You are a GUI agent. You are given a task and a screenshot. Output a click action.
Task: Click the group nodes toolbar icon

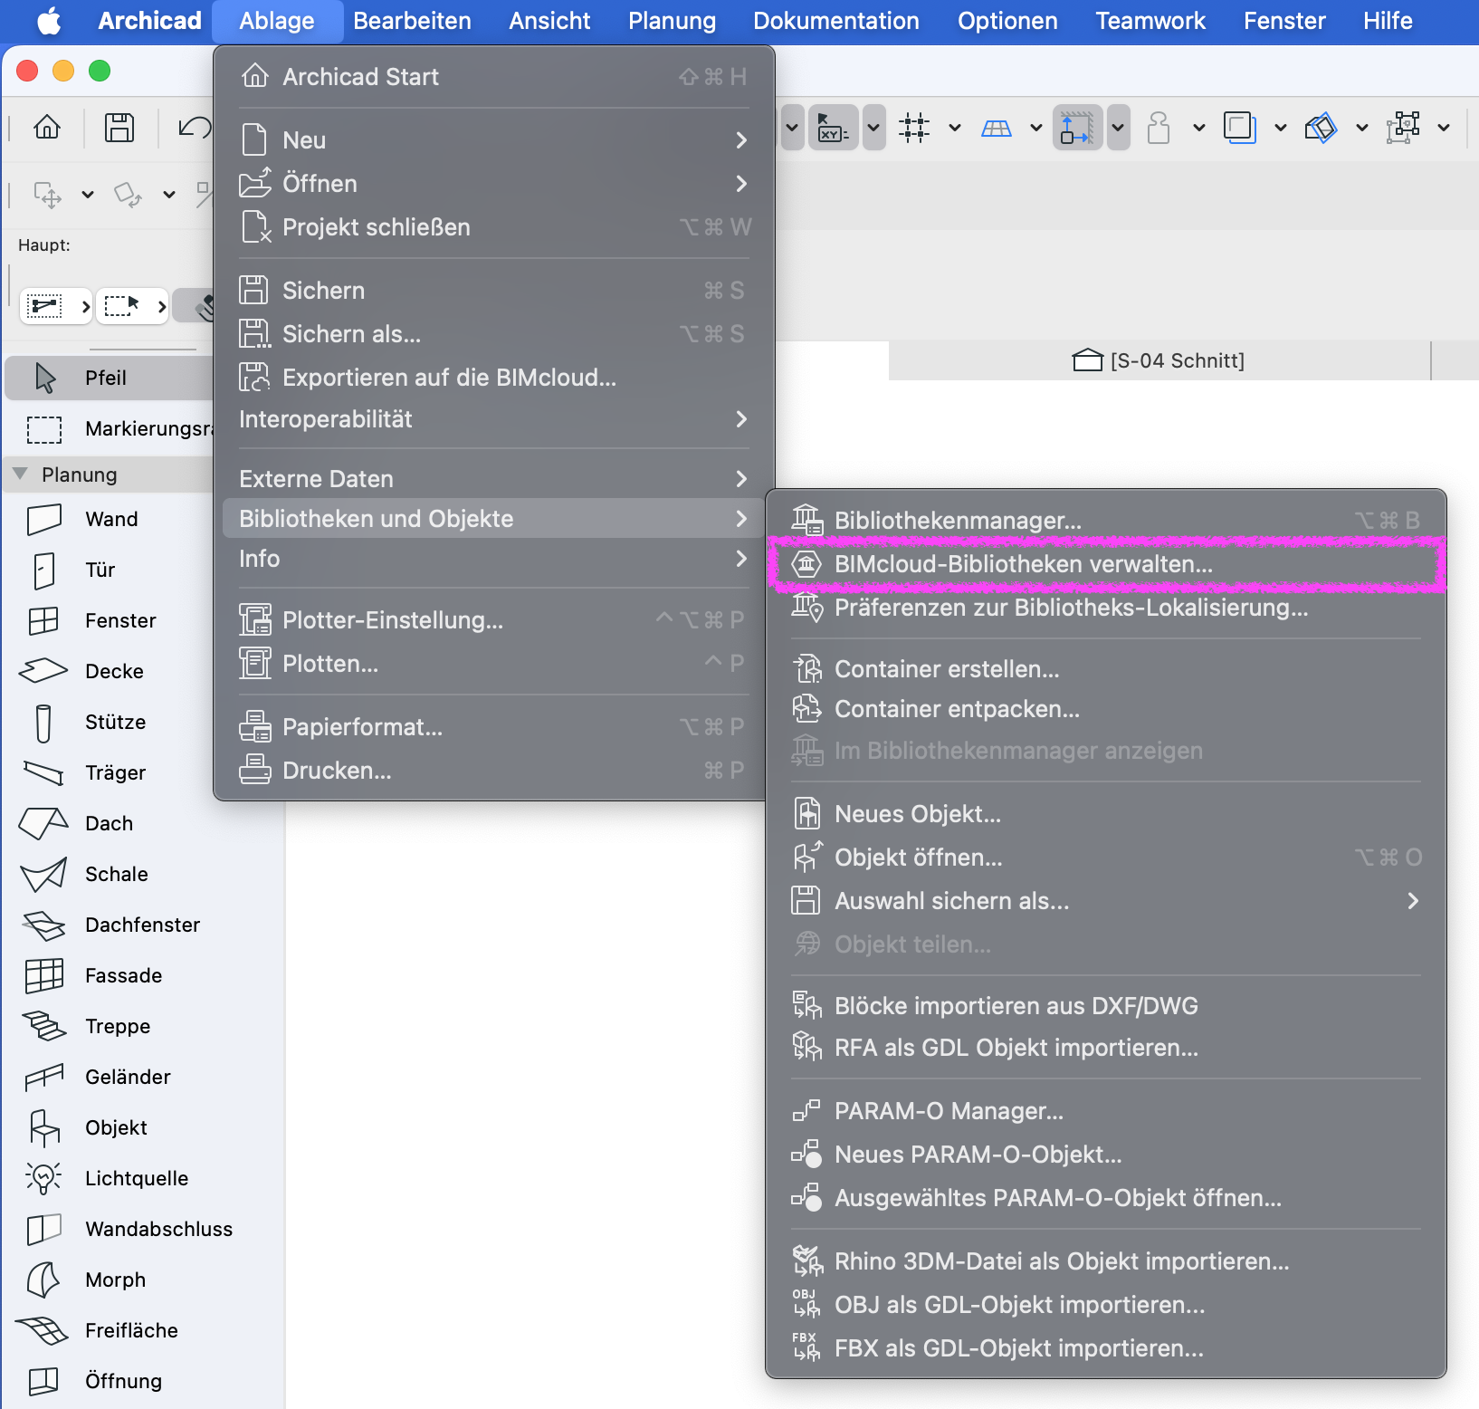(1402, 128)
